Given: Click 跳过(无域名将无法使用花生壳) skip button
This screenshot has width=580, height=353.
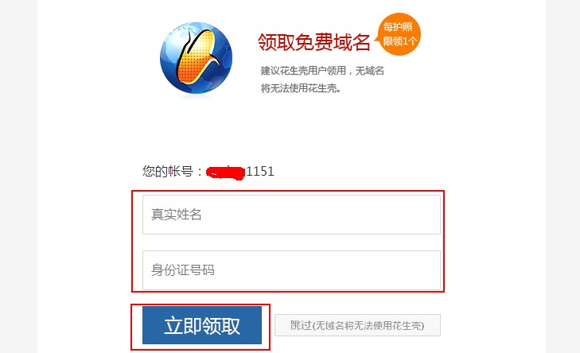Looking at the screenshot, I should click(357, 325).
